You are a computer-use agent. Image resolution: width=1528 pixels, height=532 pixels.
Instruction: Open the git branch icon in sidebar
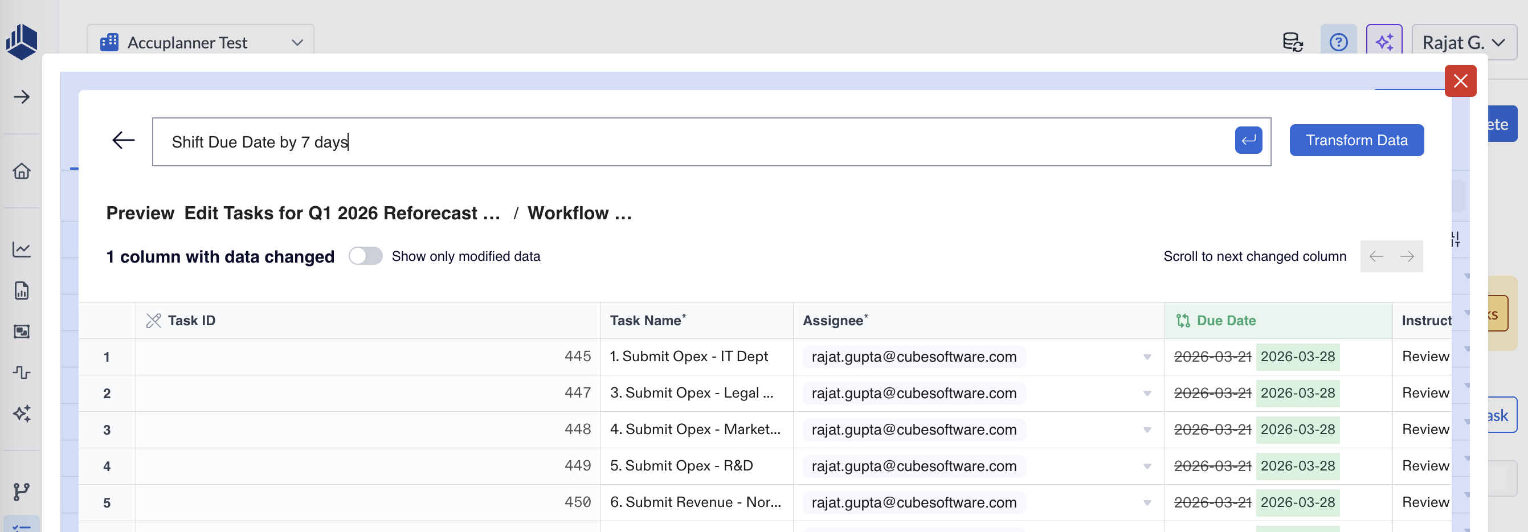[x=21, y=491]
